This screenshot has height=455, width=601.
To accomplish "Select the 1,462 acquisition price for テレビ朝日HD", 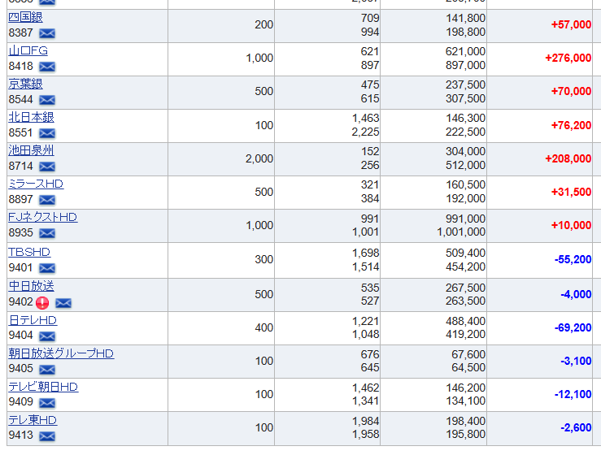I will [x=365, y=388].
